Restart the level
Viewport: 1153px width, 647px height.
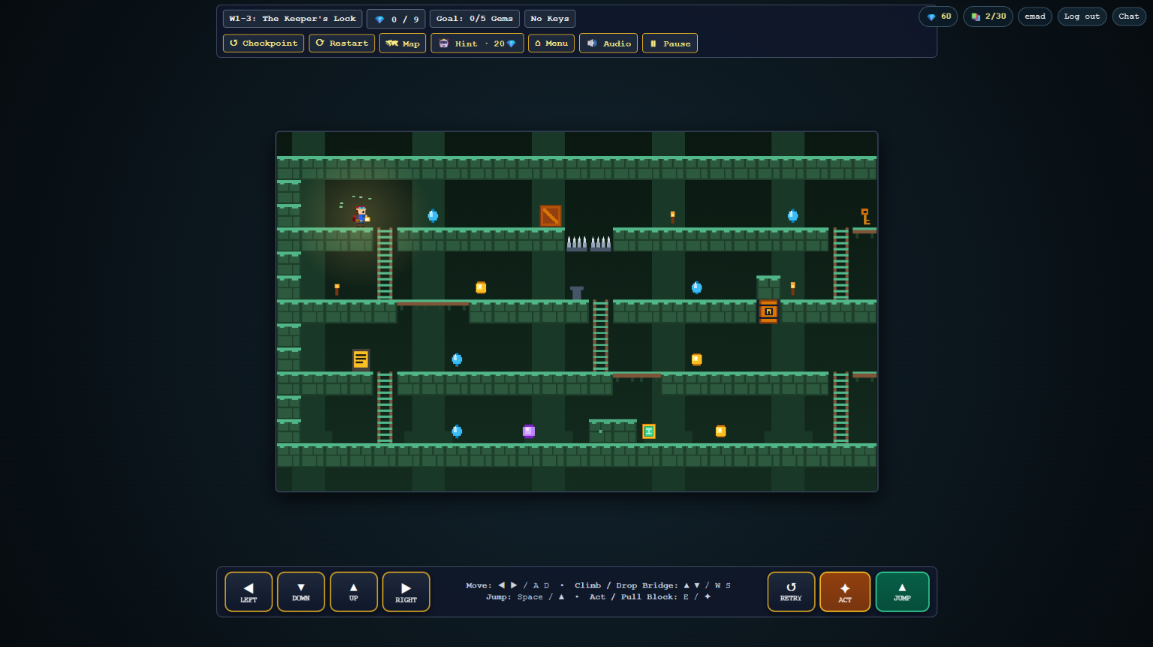(x=342, y=44)
